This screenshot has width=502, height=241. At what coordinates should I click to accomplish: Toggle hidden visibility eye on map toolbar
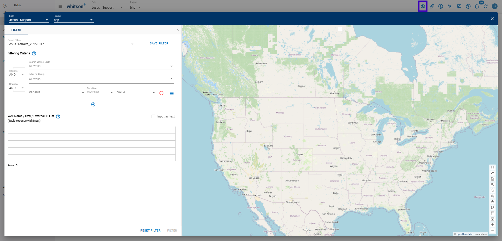pos(493,196)
